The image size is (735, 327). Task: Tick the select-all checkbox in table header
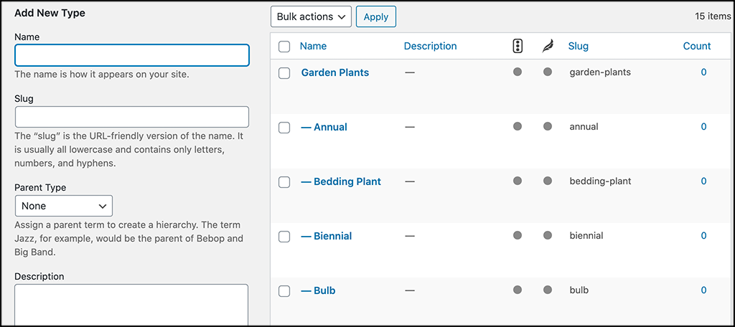coord(284,47)
